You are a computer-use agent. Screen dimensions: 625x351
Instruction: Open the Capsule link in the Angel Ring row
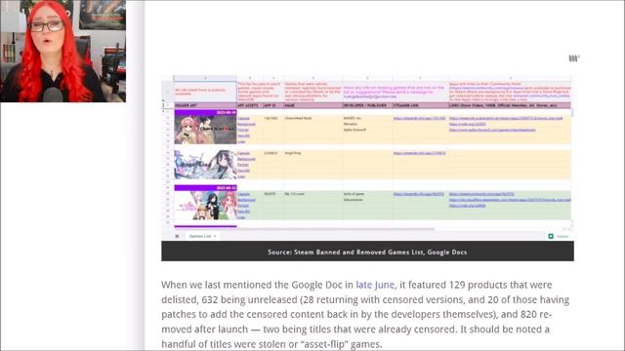pyautogui.click(x=243, y=153)
